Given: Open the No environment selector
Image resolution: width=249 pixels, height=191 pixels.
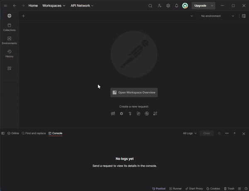Looking at the screenshot, I should pos(217,16).
